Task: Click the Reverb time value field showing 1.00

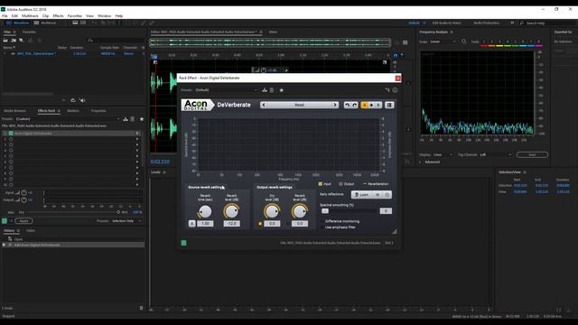Action: (x=205, y=223)
